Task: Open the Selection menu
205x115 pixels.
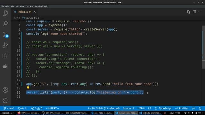Action: point(14,6)
